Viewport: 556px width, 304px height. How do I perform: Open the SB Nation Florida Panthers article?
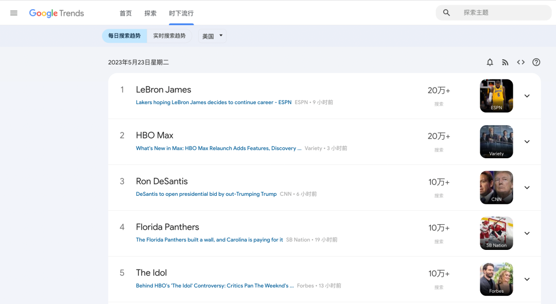[209, 240]
